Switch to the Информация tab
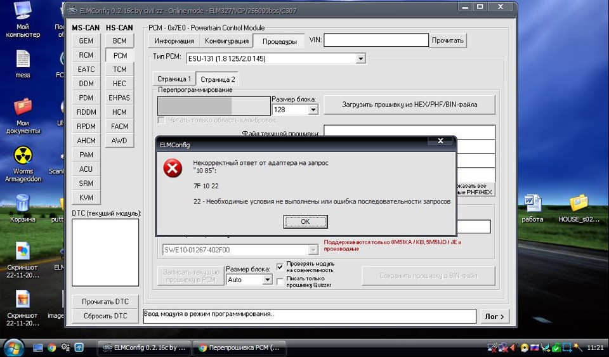Viewport: 609px width, 357px height. pos(174,41)
